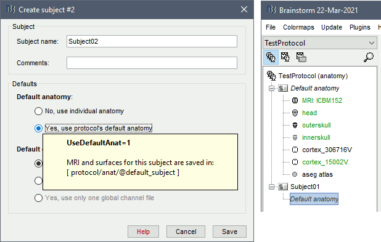Click the outerskull surface icon
The width and height of the screenshot is (381, 242).
295,125
